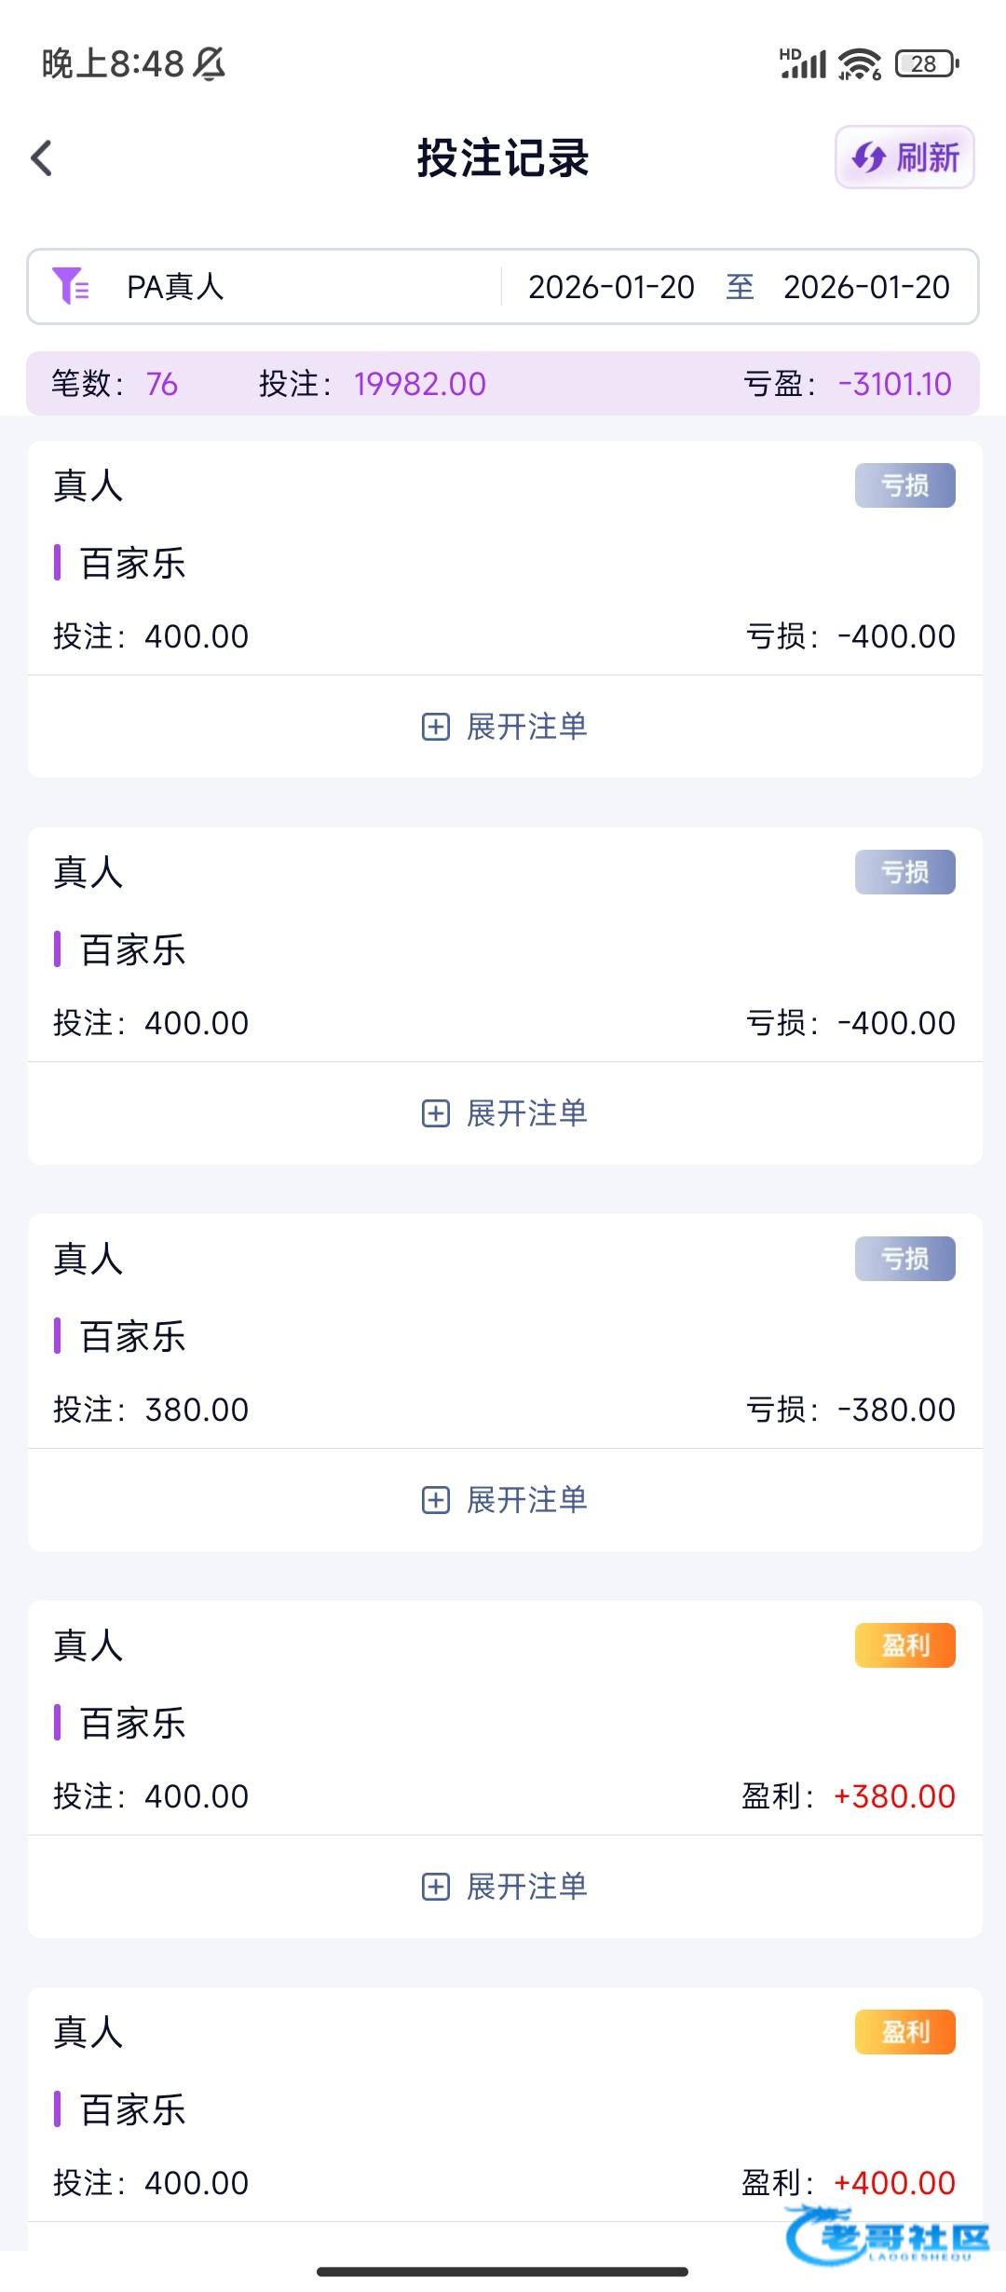
Task: Tap the muted bell icon
Action: click(x=210, y=64)
